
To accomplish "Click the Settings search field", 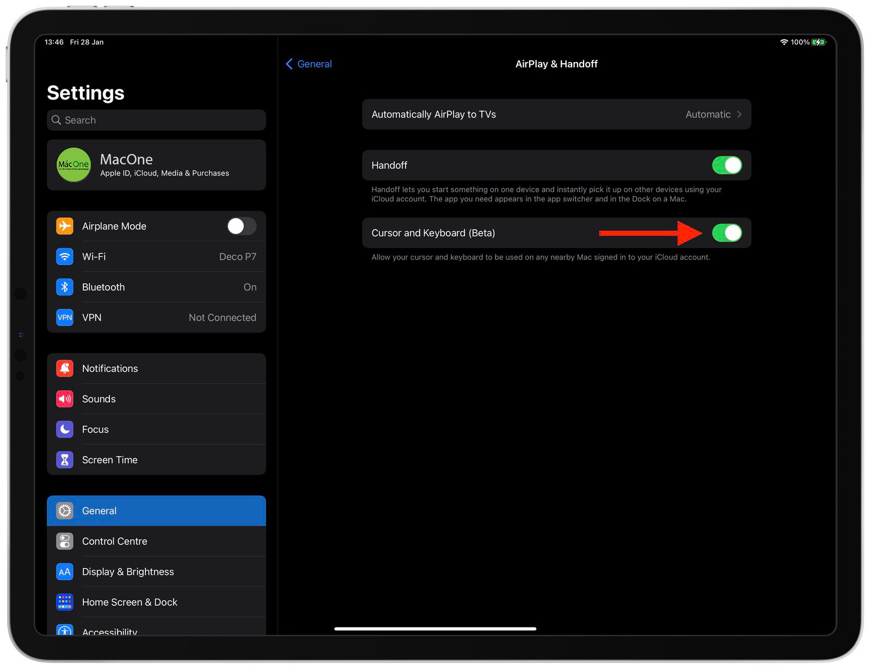I will pyautogui.click(x=156, y=120).
